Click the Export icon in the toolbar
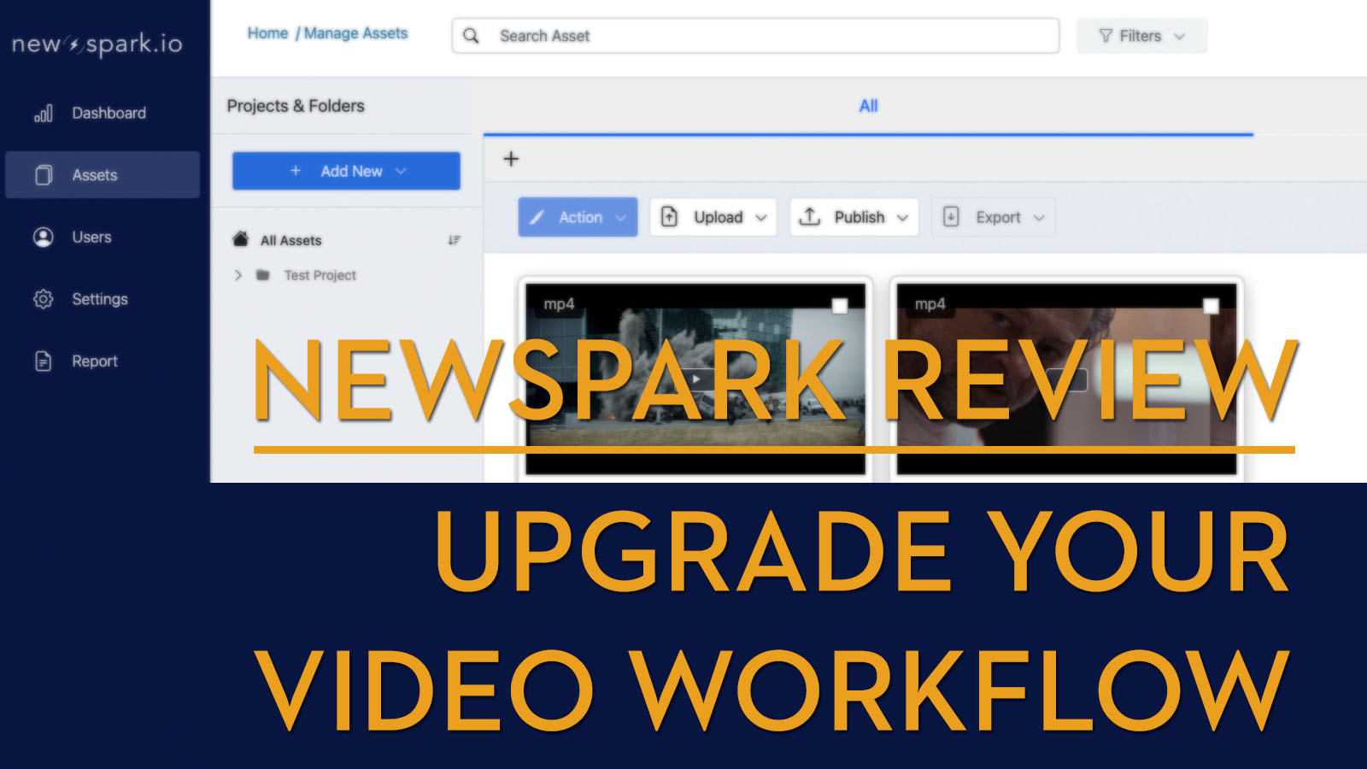 951,216
